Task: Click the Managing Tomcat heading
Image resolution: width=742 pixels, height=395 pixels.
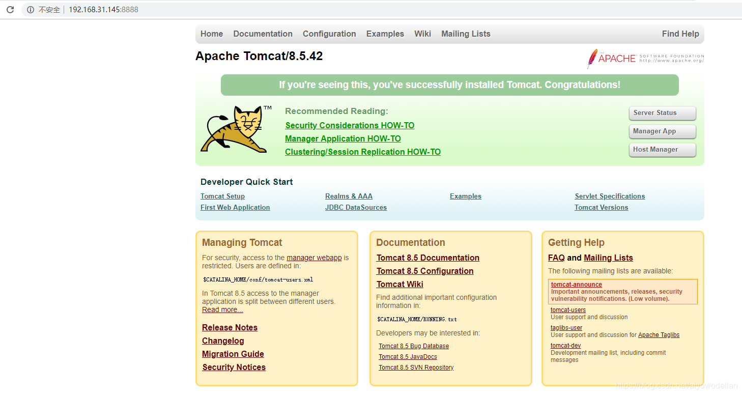Action: (x=242, y=242)
